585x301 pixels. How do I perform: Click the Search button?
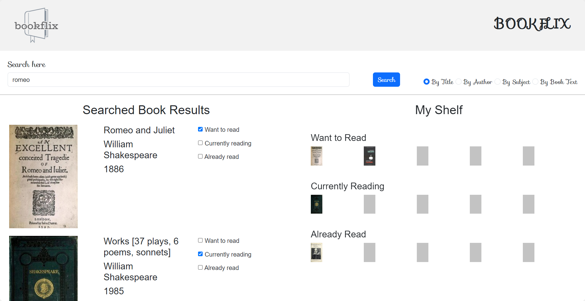click(386, 80)
